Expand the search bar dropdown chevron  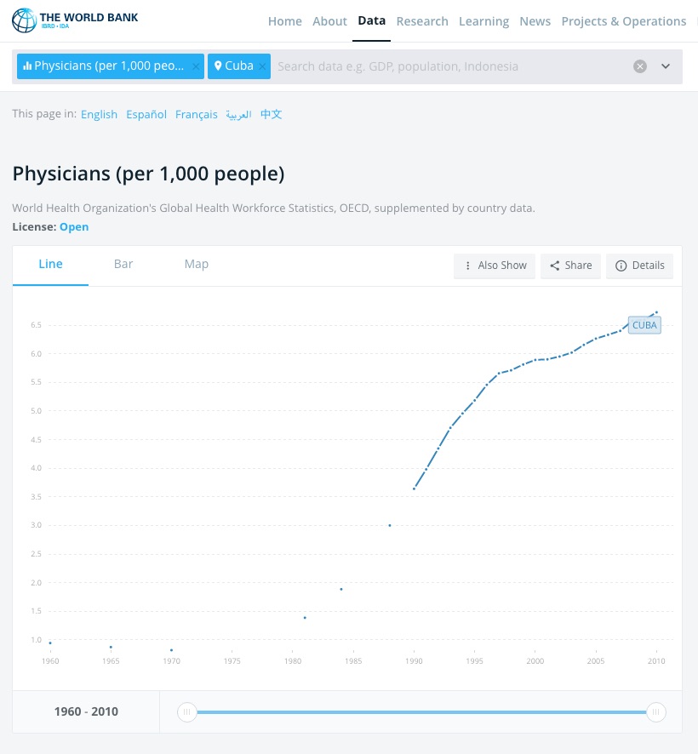(x=666, y=66)
